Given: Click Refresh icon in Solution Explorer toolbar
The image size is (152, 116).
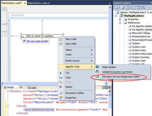Looking at the screenshot, I should tap(127, 8).
